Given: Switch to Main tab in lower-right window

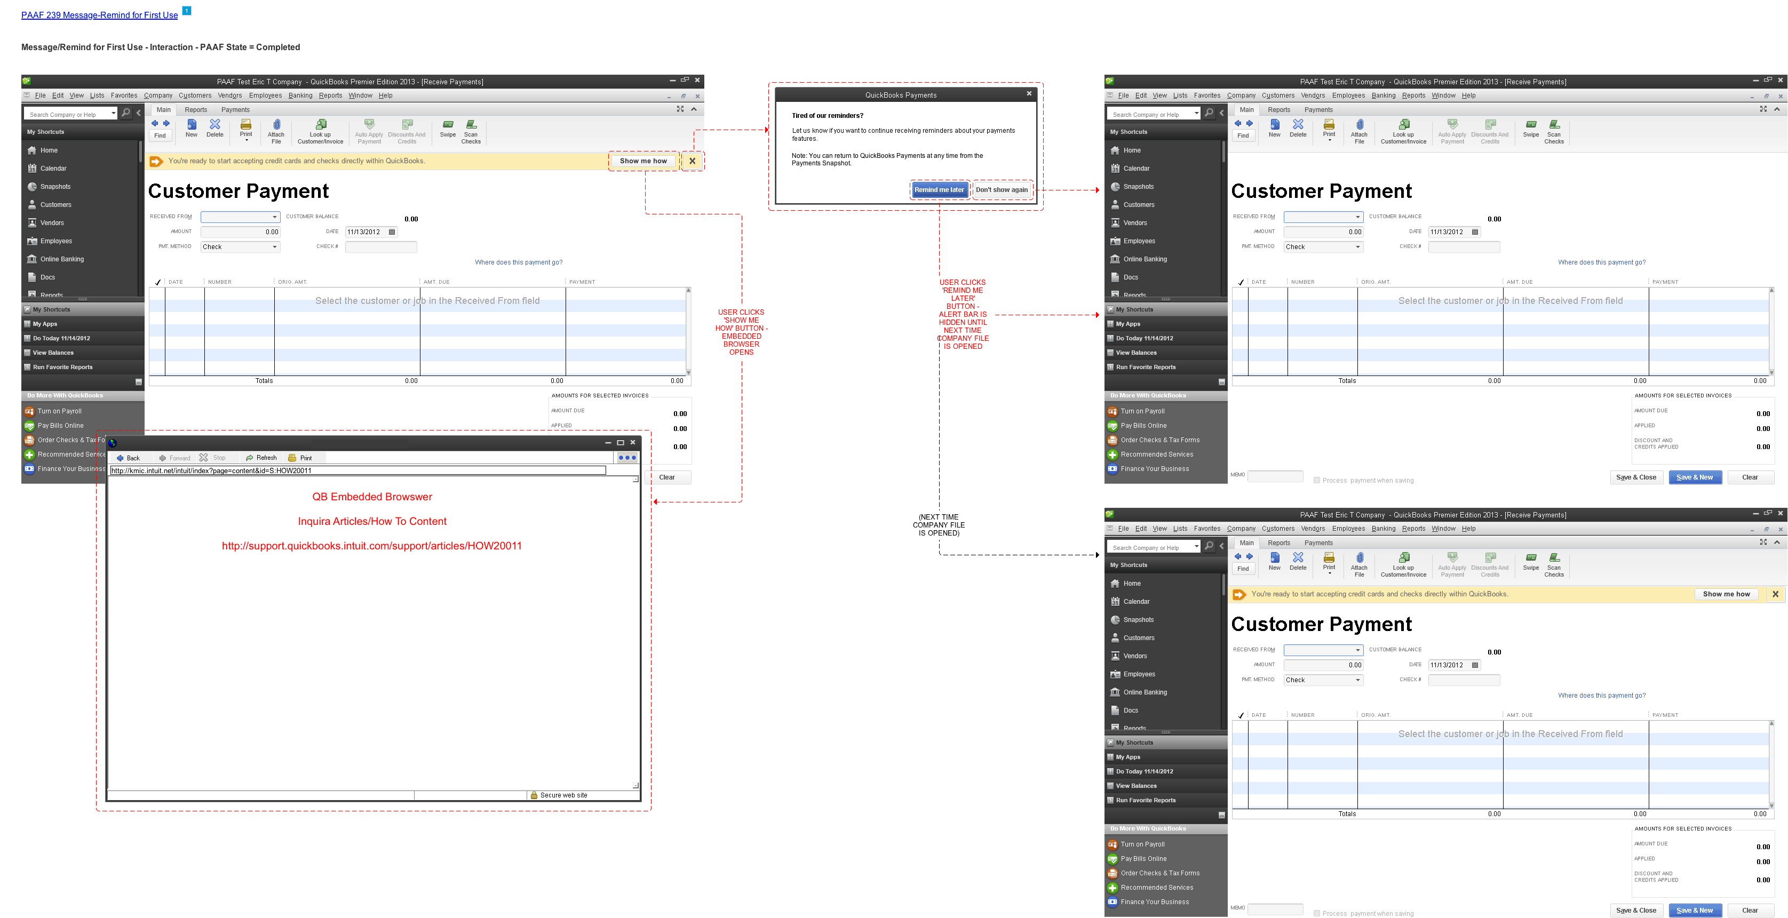Looking at the screenshot, I should click(1246, 542).
